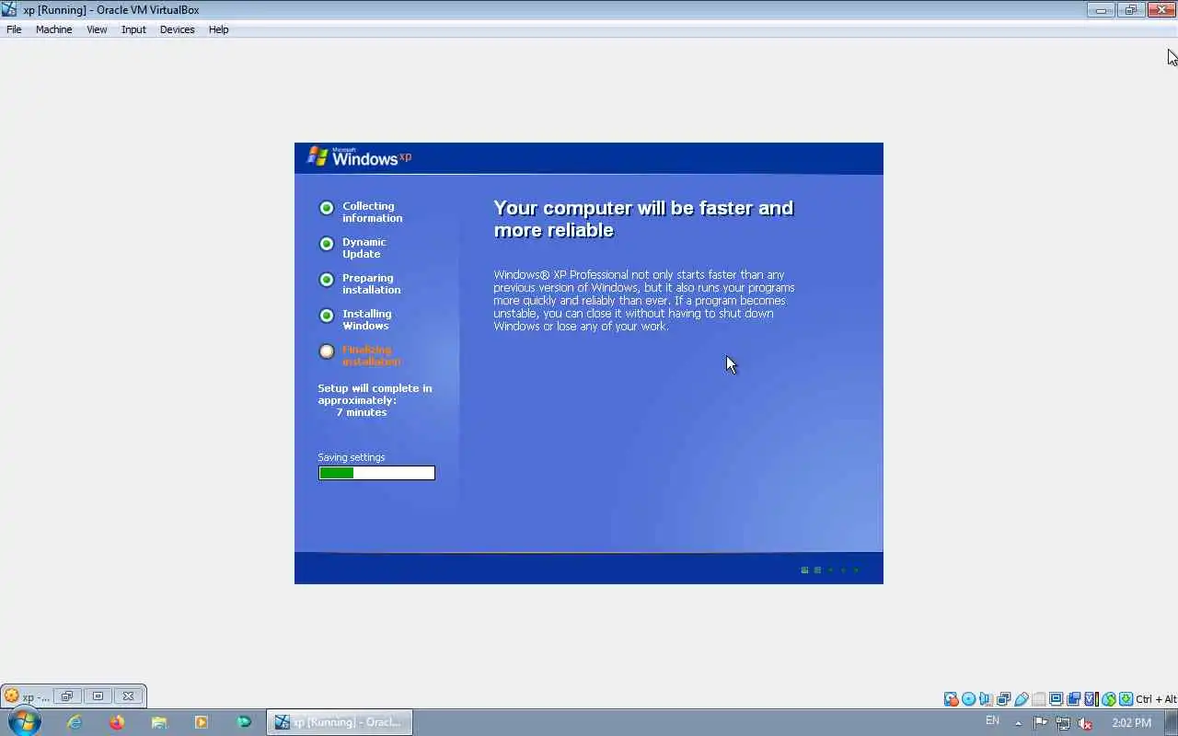Launch Firefox from taskbar
The image size is (1178, 736).
coord(117,722)
